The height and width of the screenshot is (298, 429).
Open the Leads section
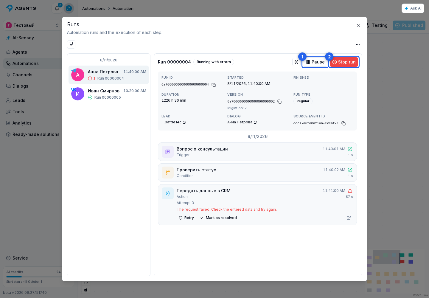click(x=32, y=100)
